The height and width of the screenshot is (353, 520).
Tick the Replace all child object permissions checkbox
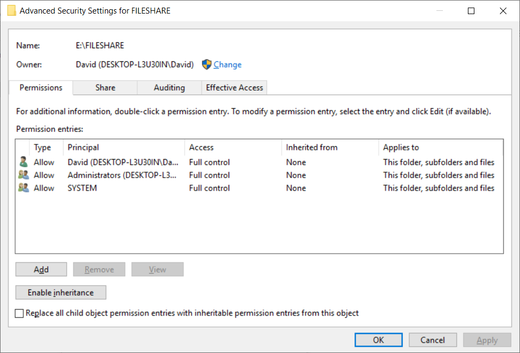[19, 313]
